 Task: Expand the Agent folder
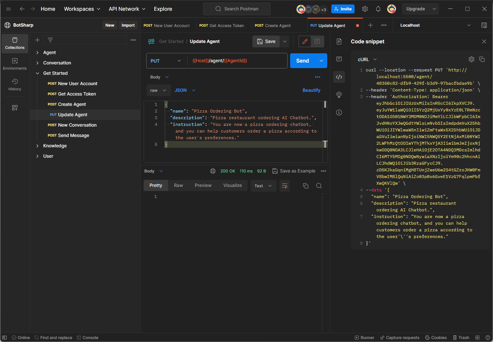[37, 53]
